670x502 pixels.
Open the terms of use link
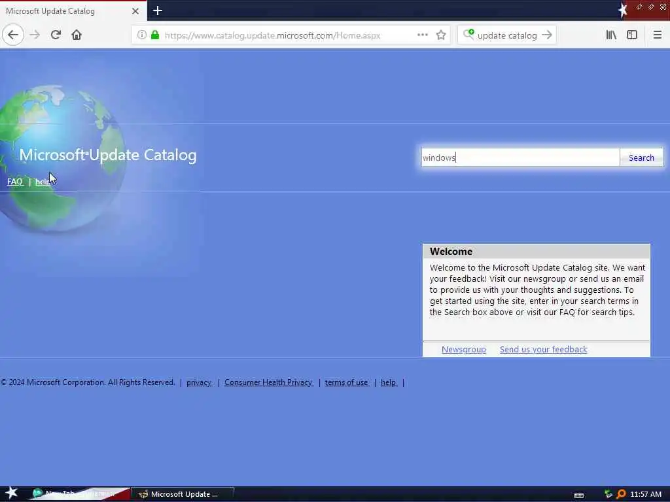pos(347,382)
